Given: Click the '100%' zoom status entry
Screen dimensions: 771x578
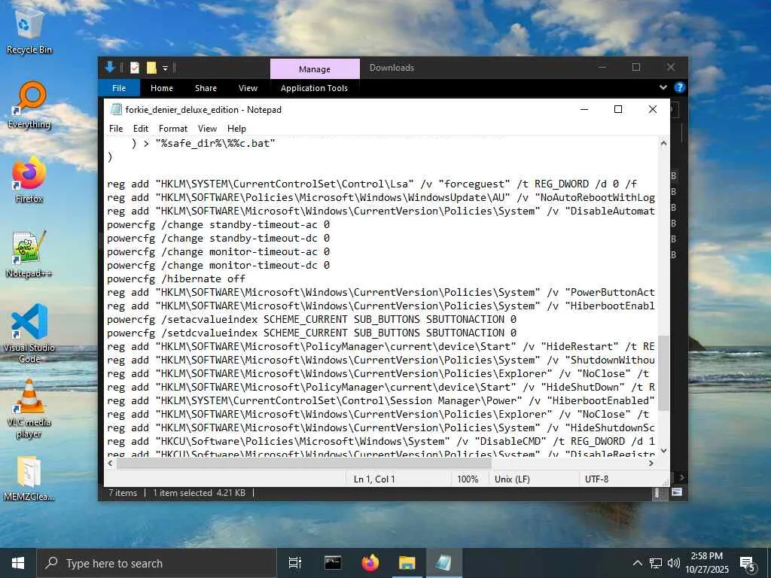Looking at the screenshot, I should point(468,479).
